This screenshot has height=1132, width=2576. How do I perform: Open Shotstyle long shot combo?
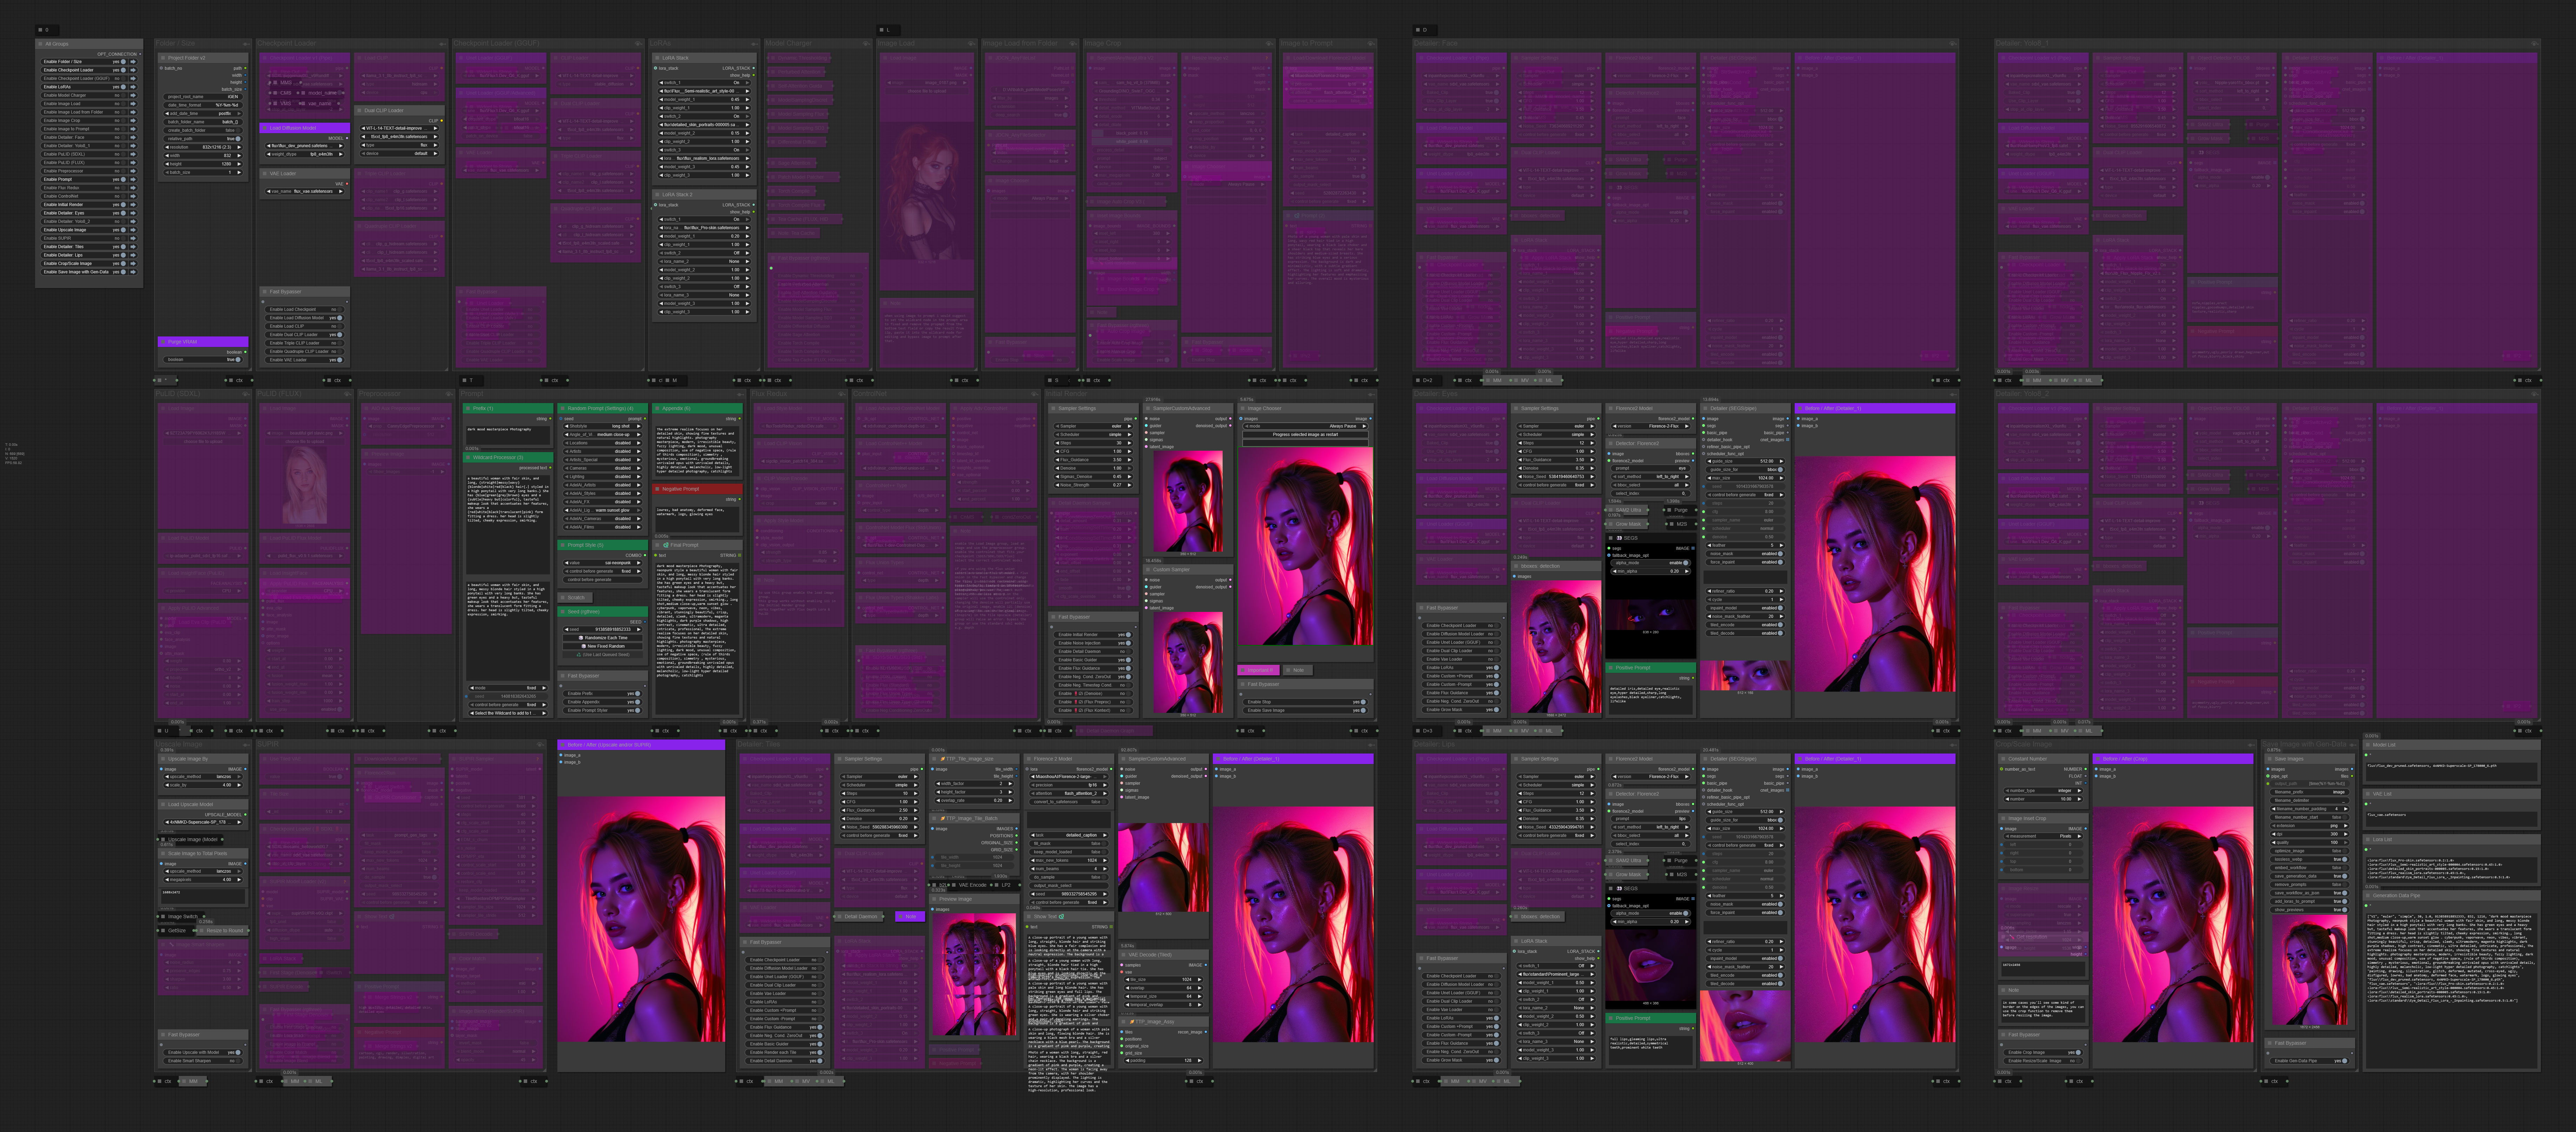pos(603,426)
